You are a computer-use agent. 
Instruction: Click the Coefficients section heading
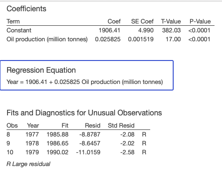point(26,9)
